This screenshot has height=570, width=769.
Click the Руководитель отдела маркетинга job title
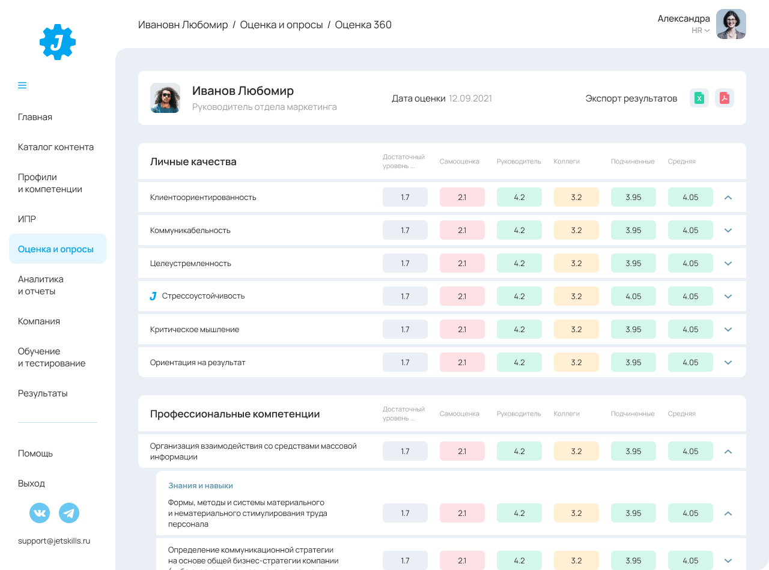point(264,107)
